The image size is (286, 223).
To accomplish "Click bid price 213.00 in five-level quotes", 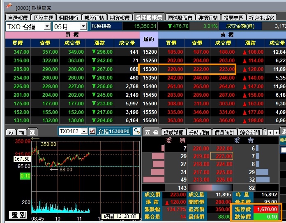I will (201, 180).
